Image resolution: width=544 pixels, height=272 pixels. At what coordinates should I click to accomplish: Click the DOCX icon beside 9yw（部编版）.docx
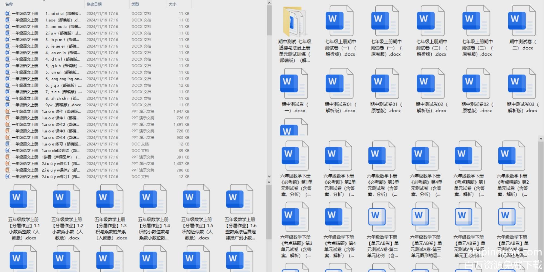8,105
